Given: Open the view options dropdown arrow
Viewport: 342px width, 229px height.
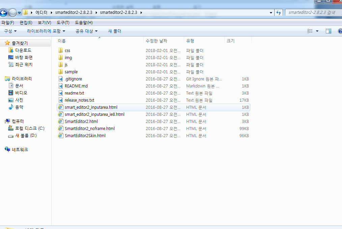Looking at the screenshot, I should [317, 31].
